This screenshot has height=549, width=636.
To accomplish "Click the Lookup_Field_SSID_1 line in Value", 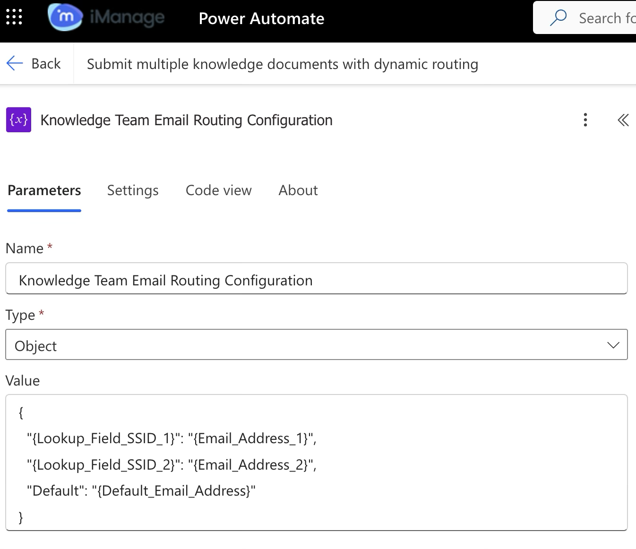I will point(172,438).
